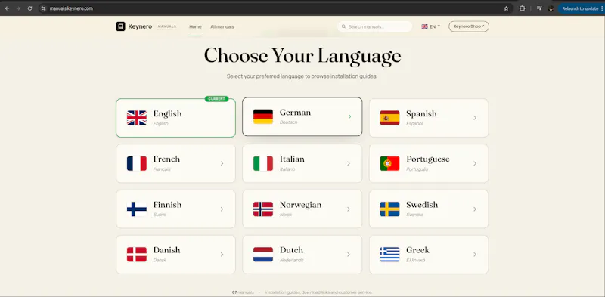Viewport: 605px width, 297px height.
Task: Open the EN language dropdown
Action: 430,26
